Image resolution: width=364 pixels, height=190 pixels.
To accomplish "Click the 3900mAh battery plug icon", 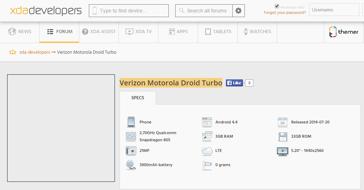I will 131,165.
